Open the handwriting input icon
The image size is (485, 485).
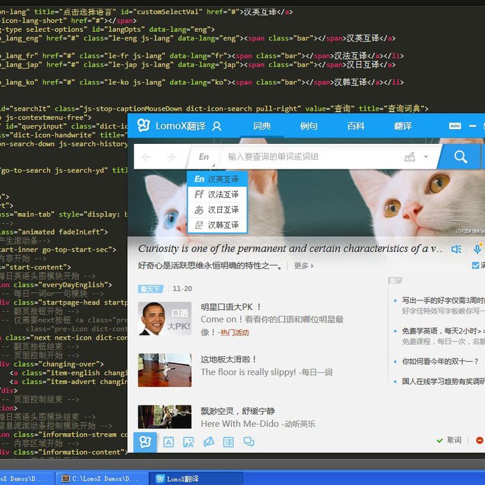pyautogui.click(x=410, y=157)
